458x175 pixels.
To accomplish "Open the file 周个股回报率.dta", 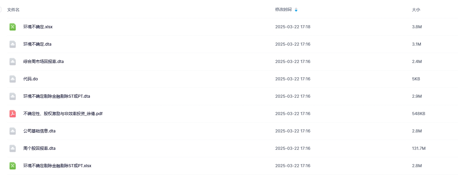I will click(39, 148).
